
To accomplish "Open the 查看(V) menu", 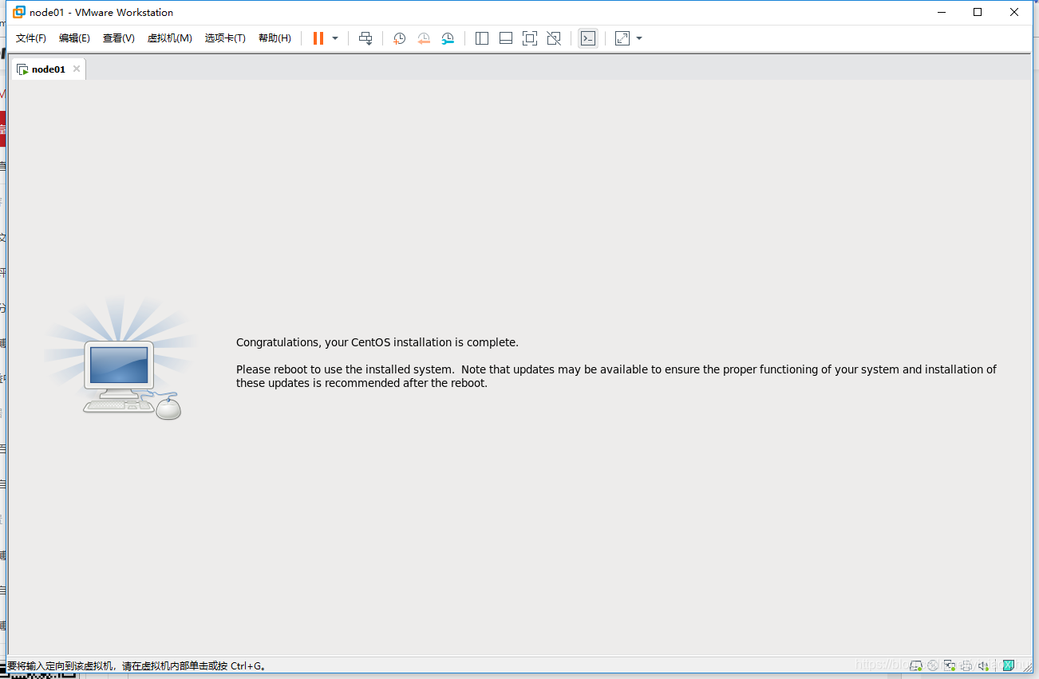I will pyautogui.click(x=118, y=38).
